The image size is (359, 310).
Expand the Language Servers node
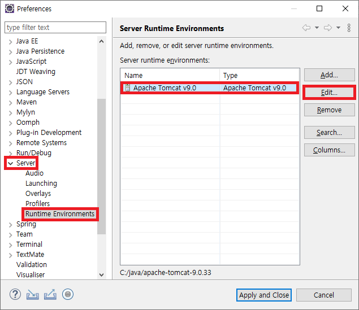pos(10,93)
